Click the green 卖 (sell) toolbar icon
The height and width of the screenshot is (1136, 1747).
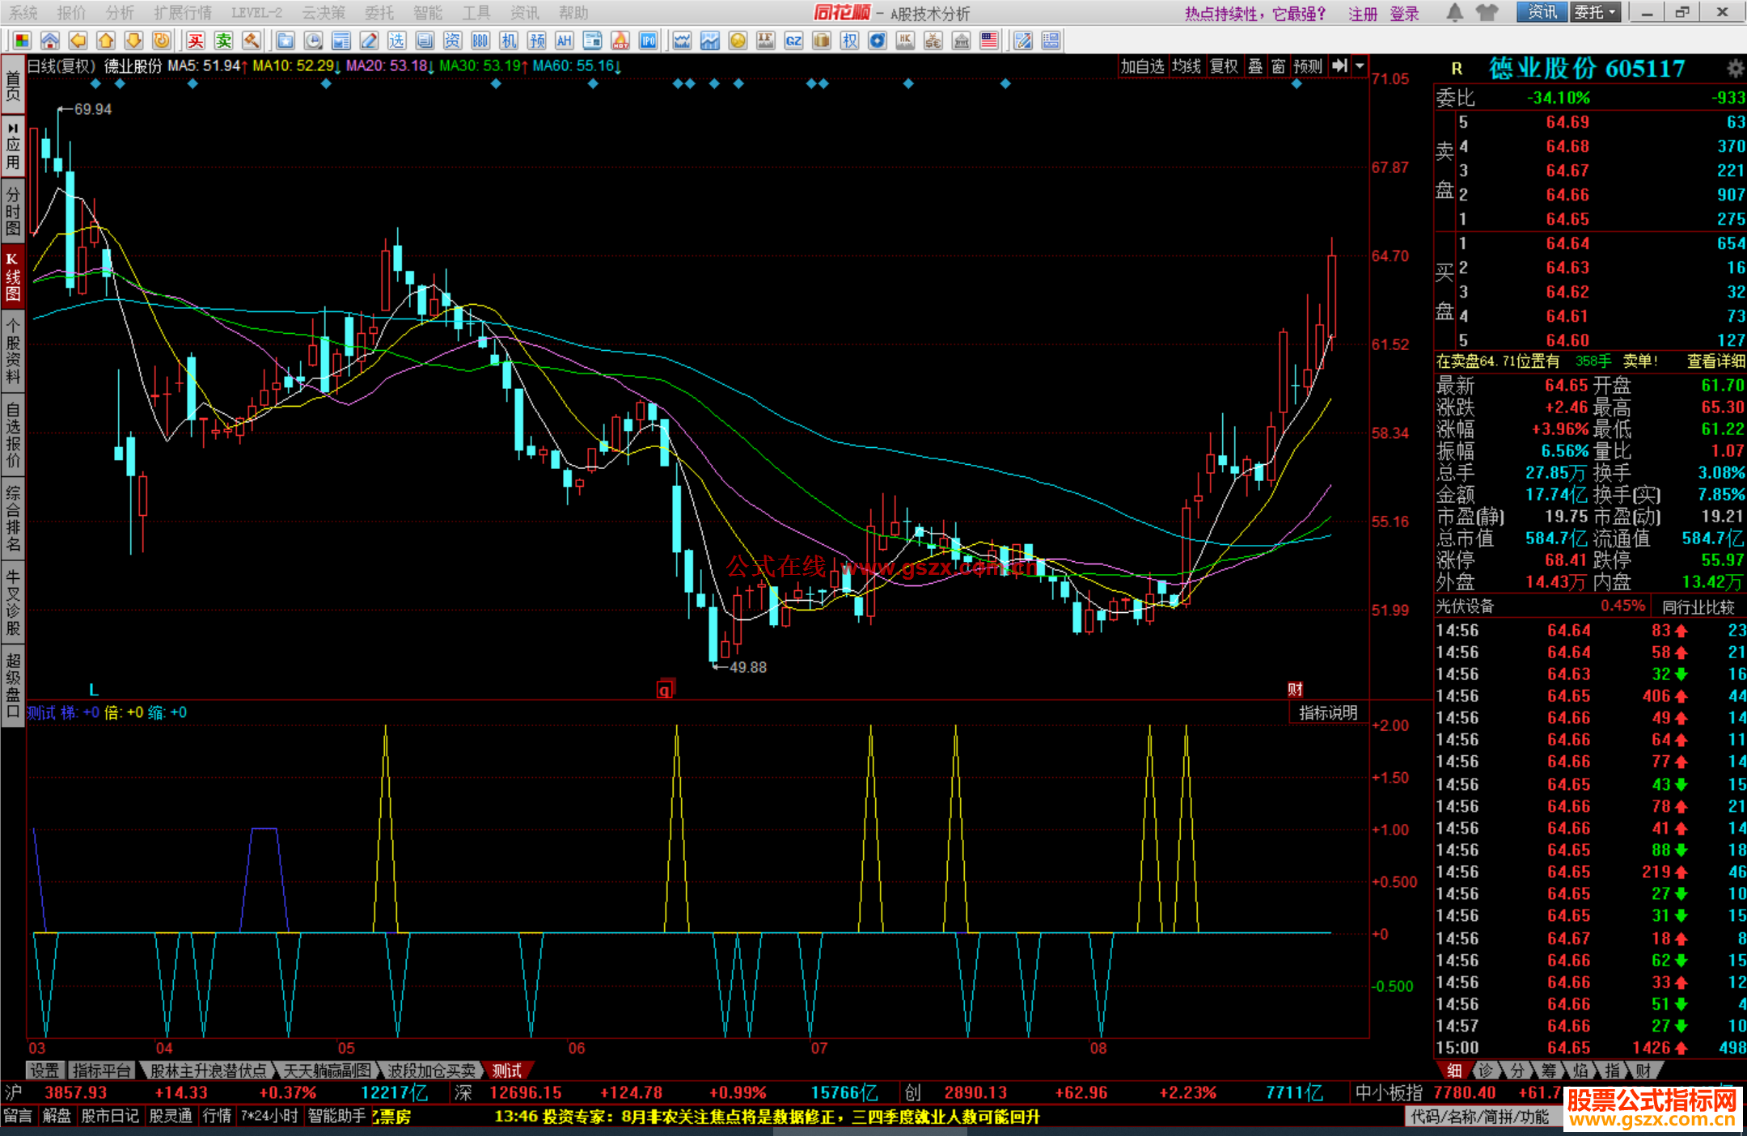coord(223,40)
